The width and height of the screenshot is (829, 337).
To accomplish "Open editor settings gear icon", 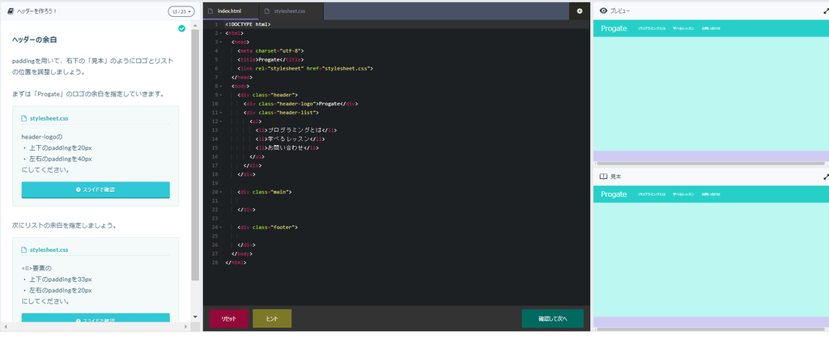I will [x=580, y=11].
